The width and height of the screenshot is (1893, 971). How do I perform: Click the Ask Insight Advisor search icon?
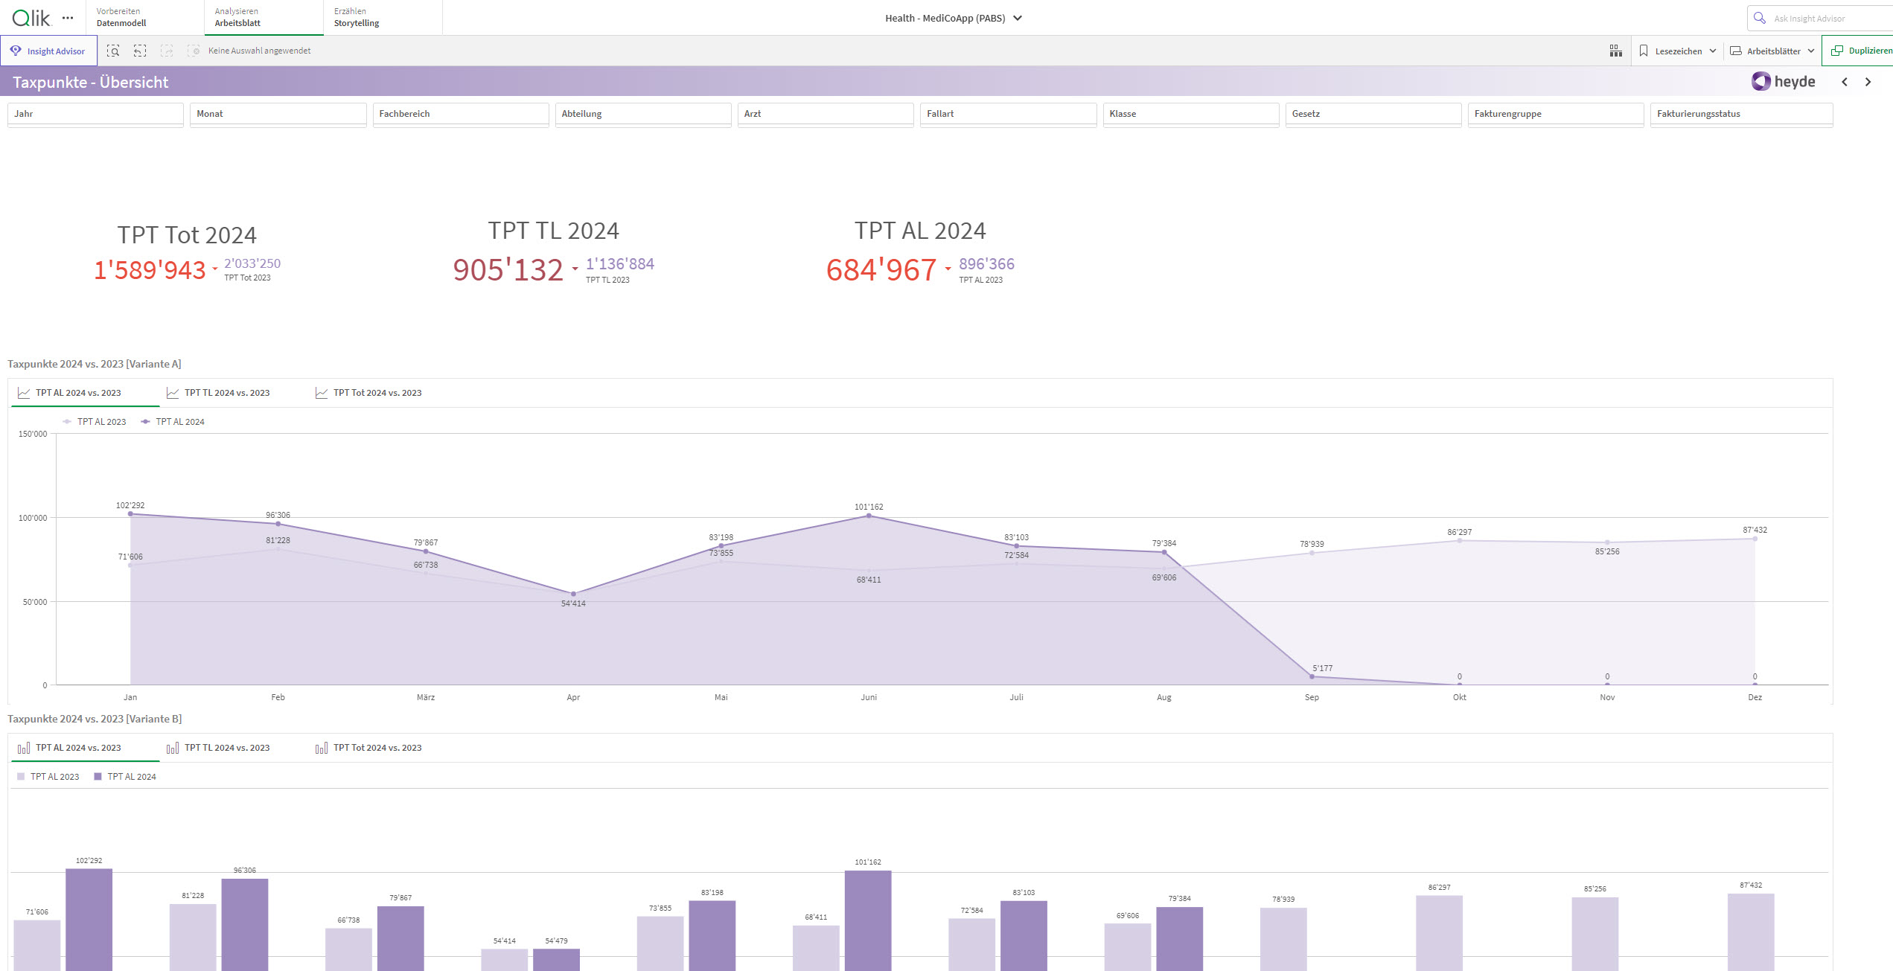coord(1760,18)
